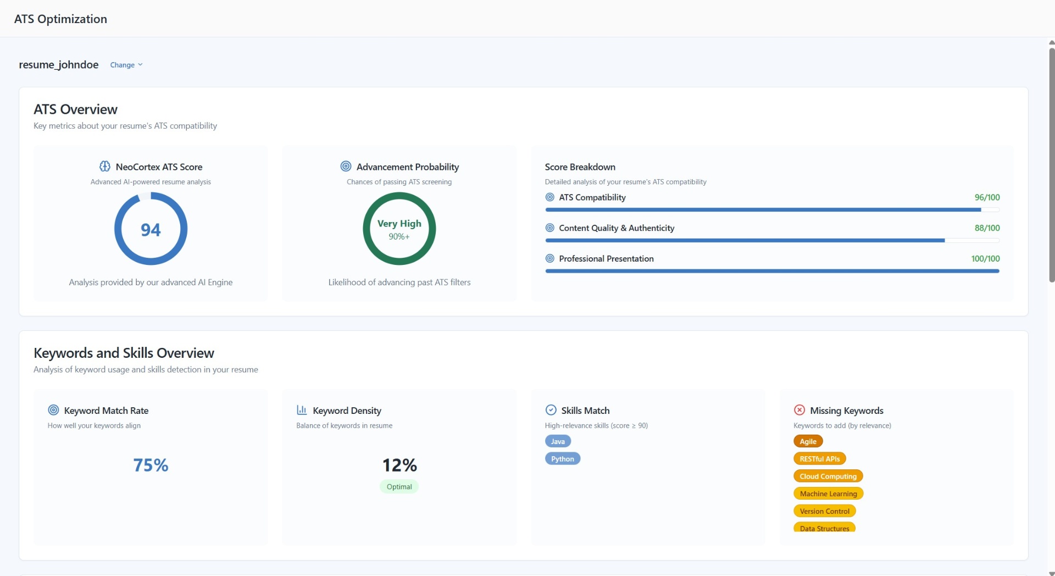The width and height of the screenshot is (1055, 576).
Task: Open the Change resume dropdown
Action: click(126, 65)
